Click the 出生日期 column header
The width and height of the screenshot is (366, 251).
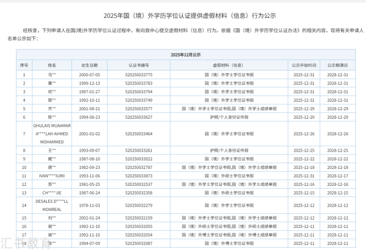89,65
